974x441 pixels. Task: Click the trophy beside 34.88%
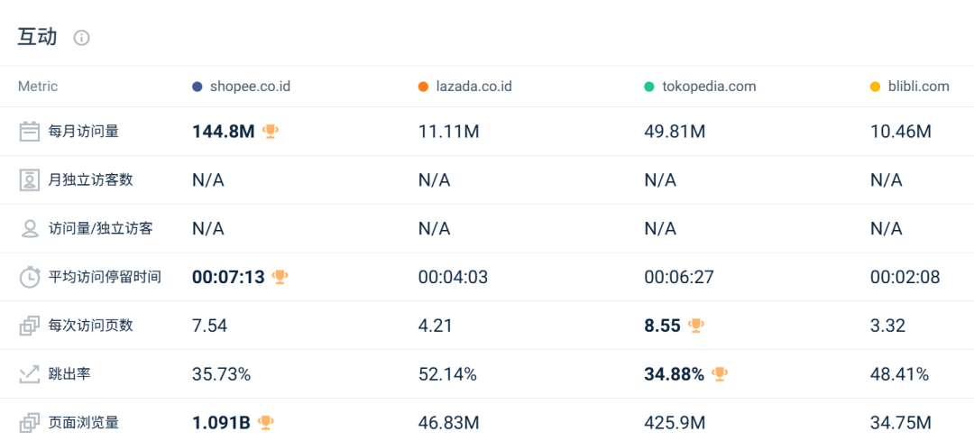coord(720,374)
